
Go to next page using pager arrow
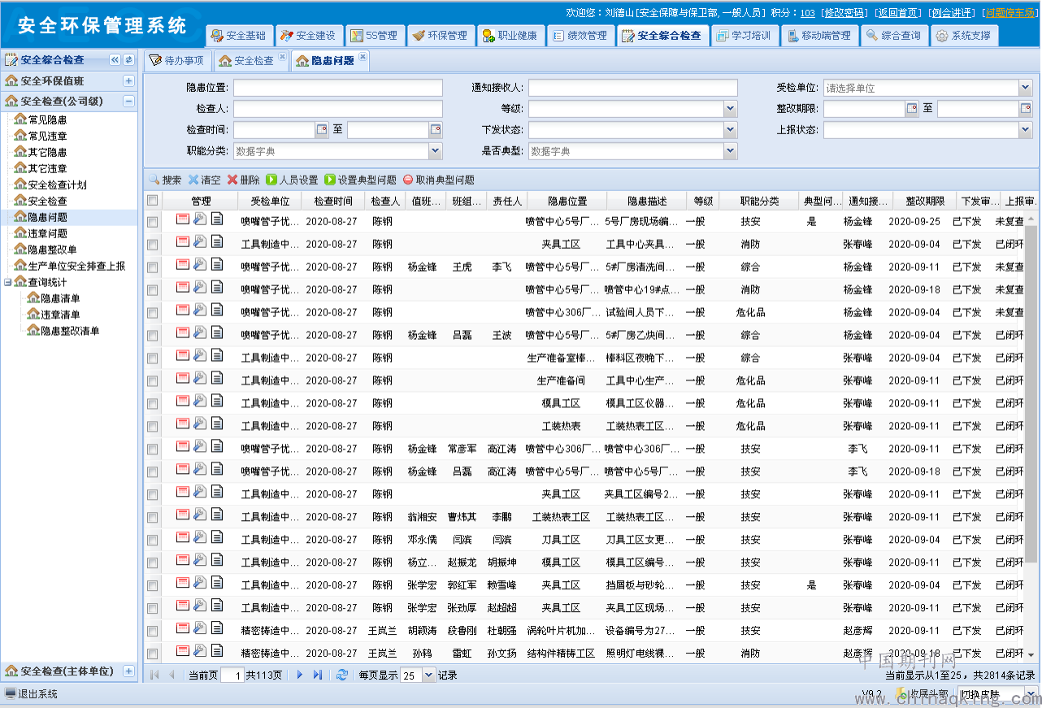pos(300,675)
